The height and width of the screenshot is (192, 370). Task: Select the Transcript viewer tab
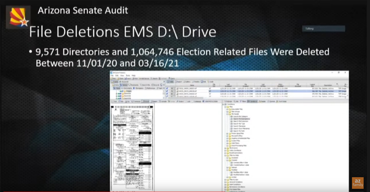[x=136, y=101]
